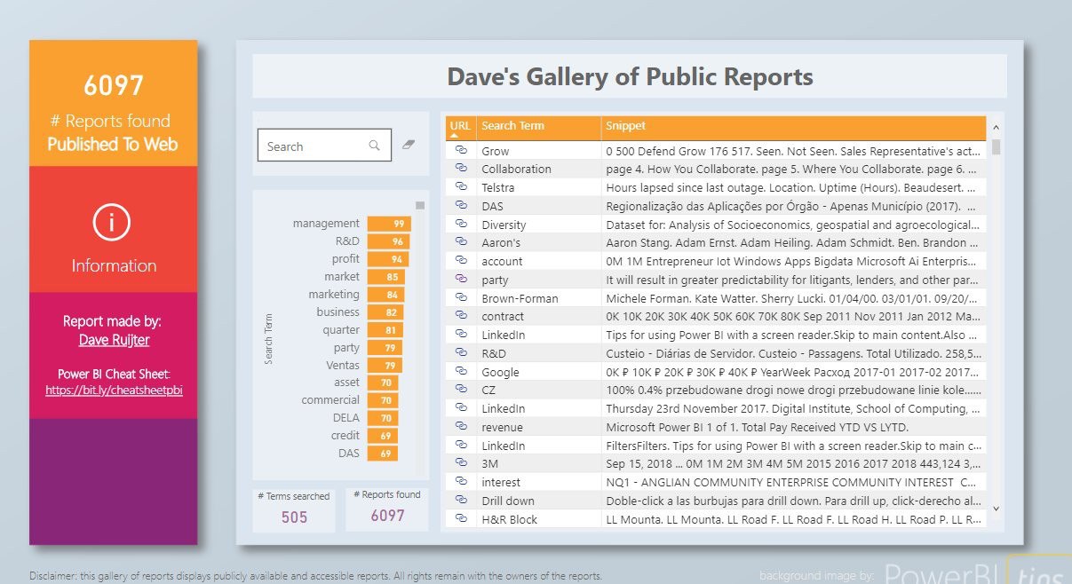Click the search magnifier icon
The image size is (1072, 584).
[375, 146]
